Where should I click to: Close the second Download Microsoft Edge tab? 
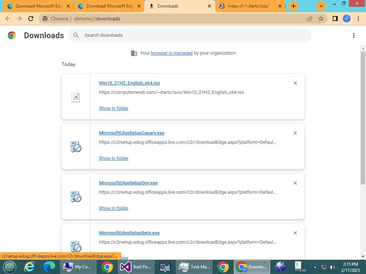click(139, 6)
